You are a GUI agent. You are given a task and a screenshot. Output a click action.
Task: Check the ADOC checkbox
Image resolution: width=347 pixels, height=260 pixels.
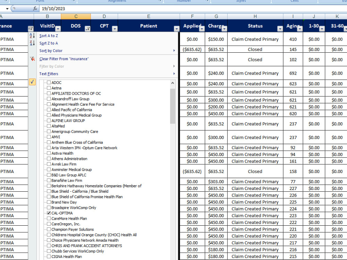(49, 82)
